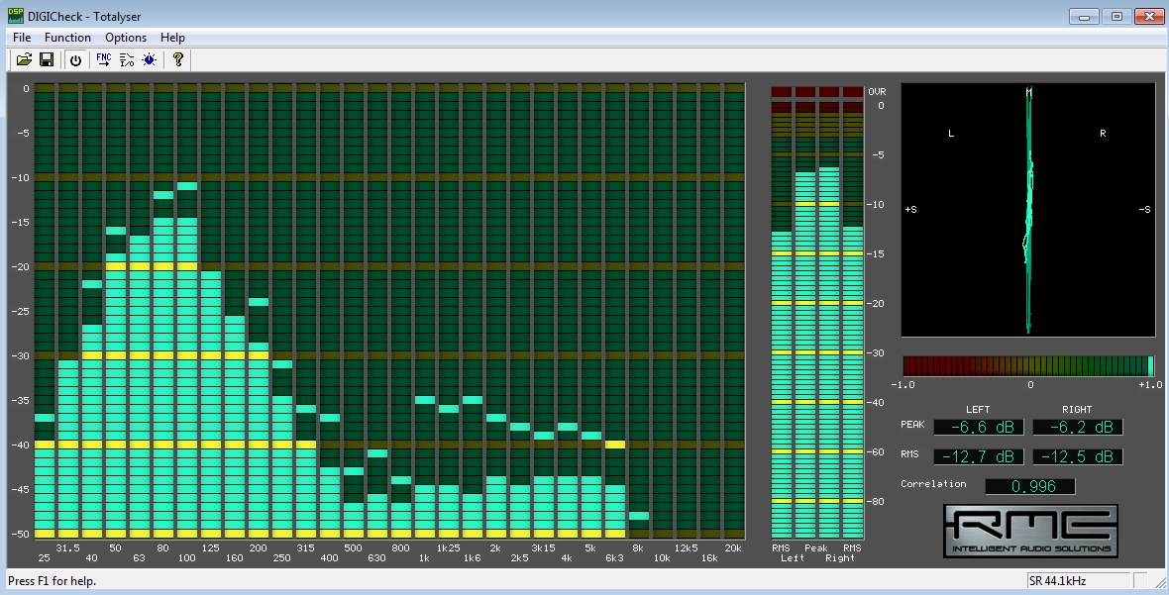Open the blue lamp settings icon

coord(150,59)
